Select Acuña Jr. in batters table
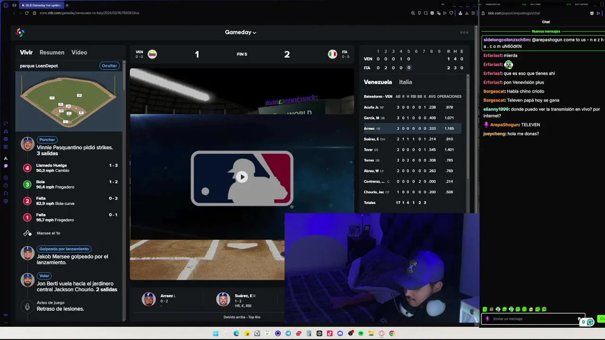 click(x=412, y=107)
